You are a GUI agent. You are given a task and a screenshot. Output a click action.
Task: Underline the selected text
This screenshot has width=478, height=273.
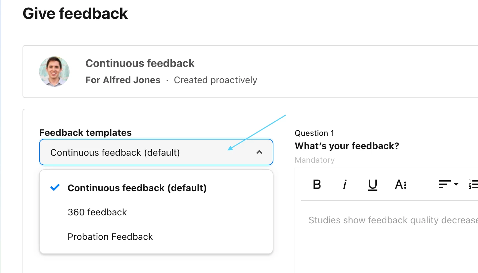[x=373, y=185]
